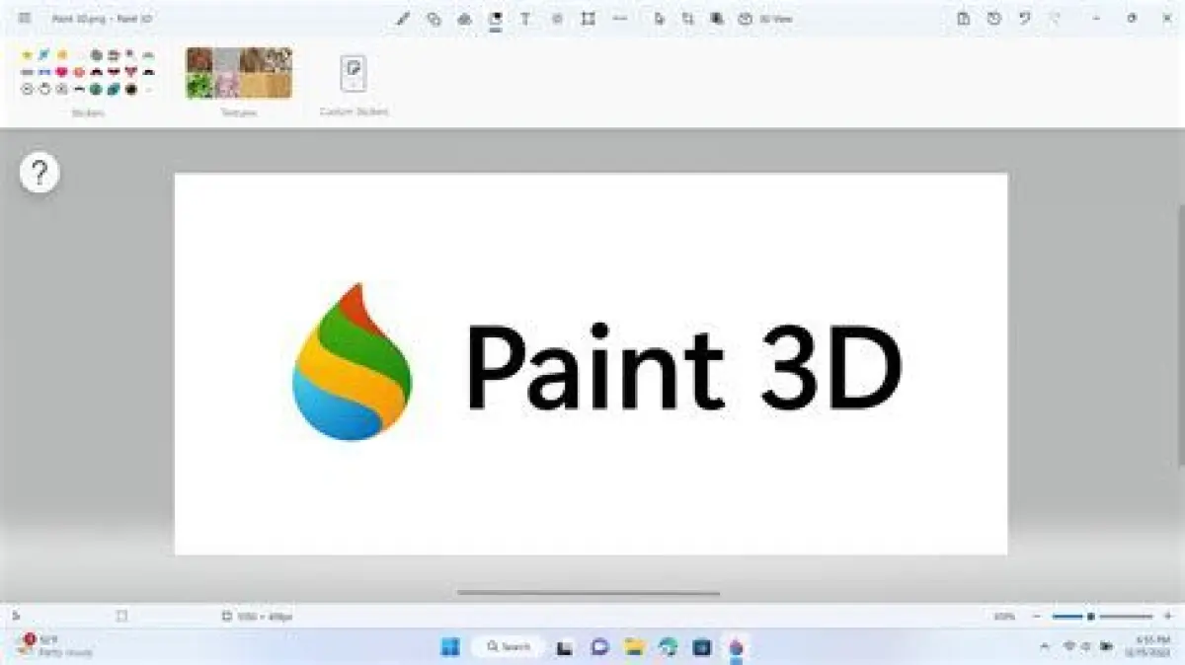This screenshot has width=1185, height=665.
Task: Open the hamburger Menu button
Action: [x=25, y=19]
